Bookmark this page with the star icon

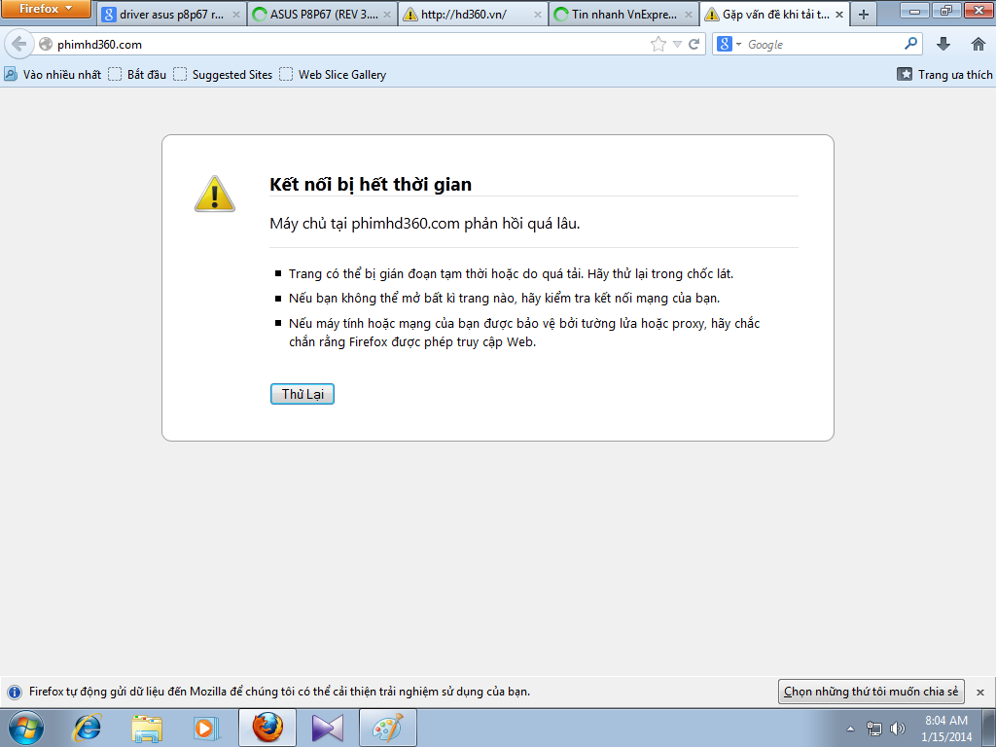[x=658, y=44]
